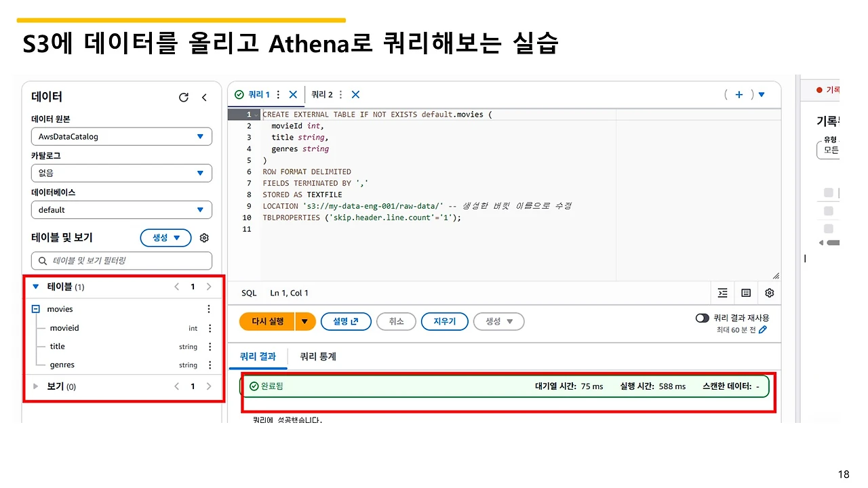868x488 pixels.
Task: Click the TBLPROPERTIES code line
Action: point(361,218)
